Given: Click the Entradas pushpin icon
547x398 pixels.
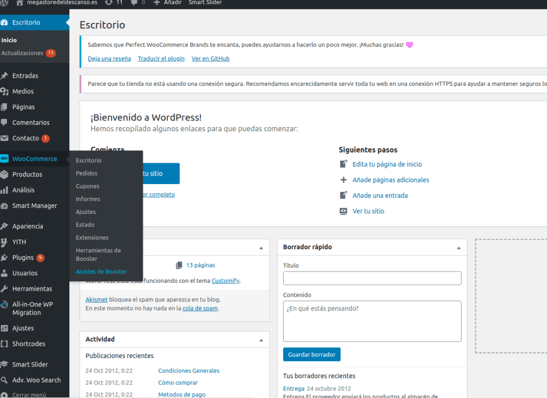Looking at the screenshot, I should click(x=4, y=76).
